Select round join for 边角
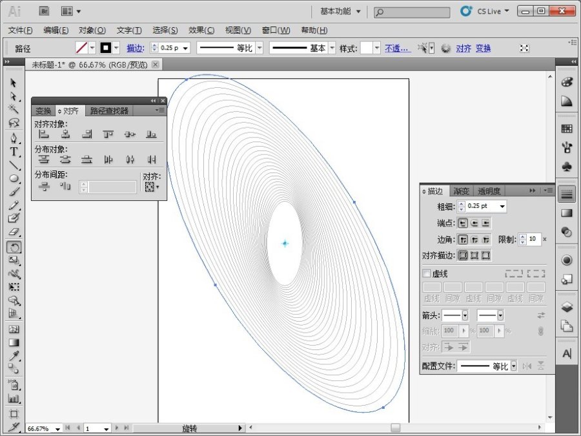The height and width of the screenshot is (436, 581). click(x=474, y=240)
